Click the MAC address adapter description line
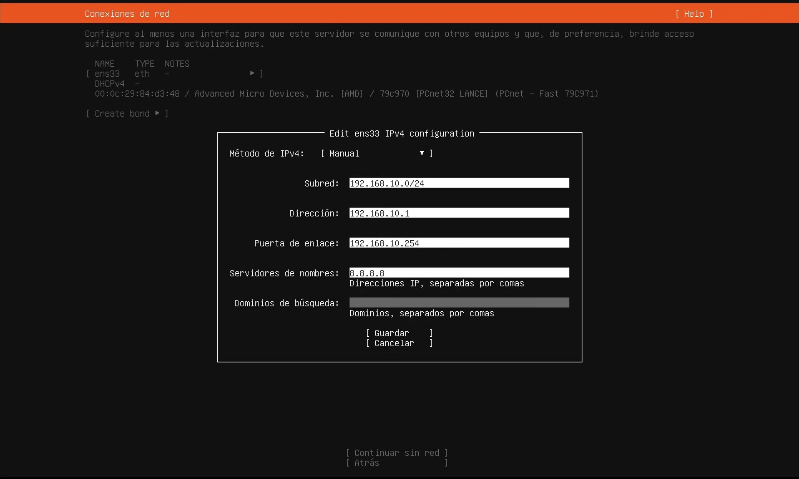This screenshot has width=799, height=479. pos(346,94)
